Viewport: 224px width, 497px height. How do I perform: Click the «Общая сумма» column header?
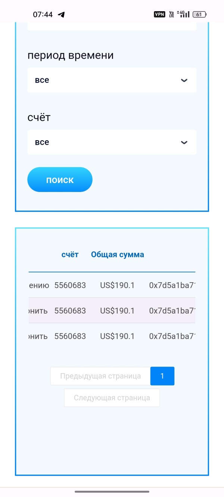coord(117,255)
